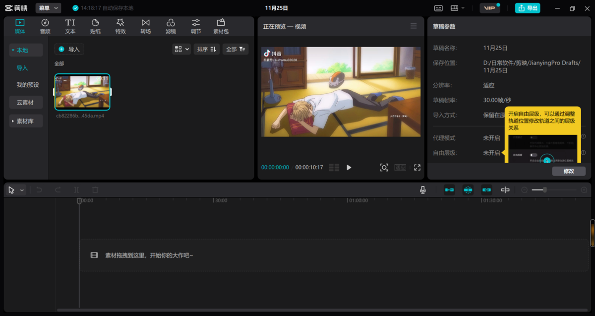The height and width of the screenshot is (316, 595).
Task: Collapse the 本地 (Local) section
Action: tap(26, 50)
